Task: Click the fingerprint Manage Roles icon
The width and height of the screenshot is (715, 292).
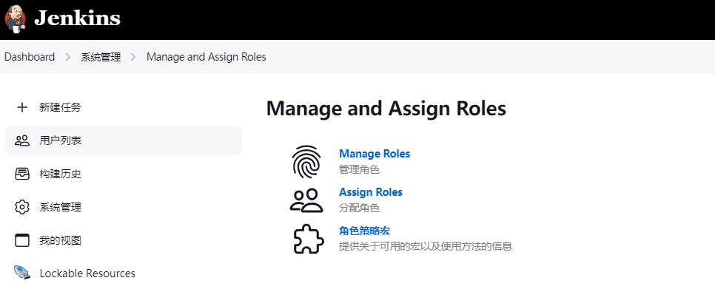Action: point(306,162)
